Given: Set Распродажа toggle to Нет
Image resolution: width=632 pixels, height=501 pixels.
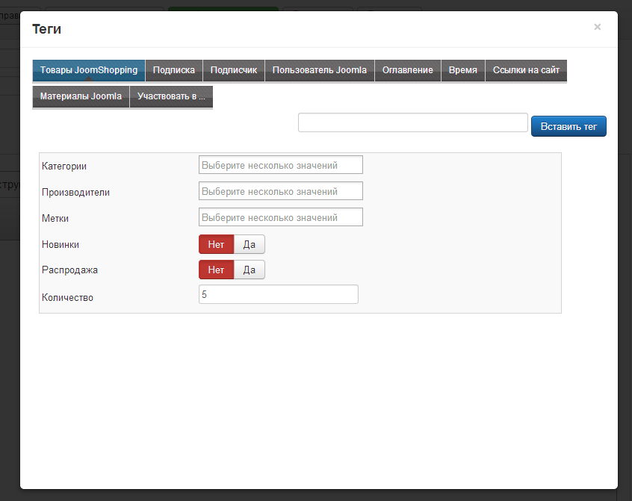Looking at the screenshot, I should tap(216, 270).
